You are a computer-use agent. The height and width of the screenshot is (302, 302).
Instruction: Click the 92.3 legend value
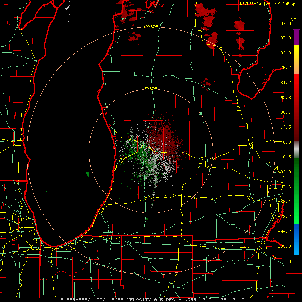click(286, 53)
